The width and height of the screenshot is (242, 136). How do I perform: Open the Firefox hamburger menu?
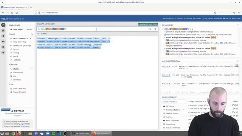point(239,12)
